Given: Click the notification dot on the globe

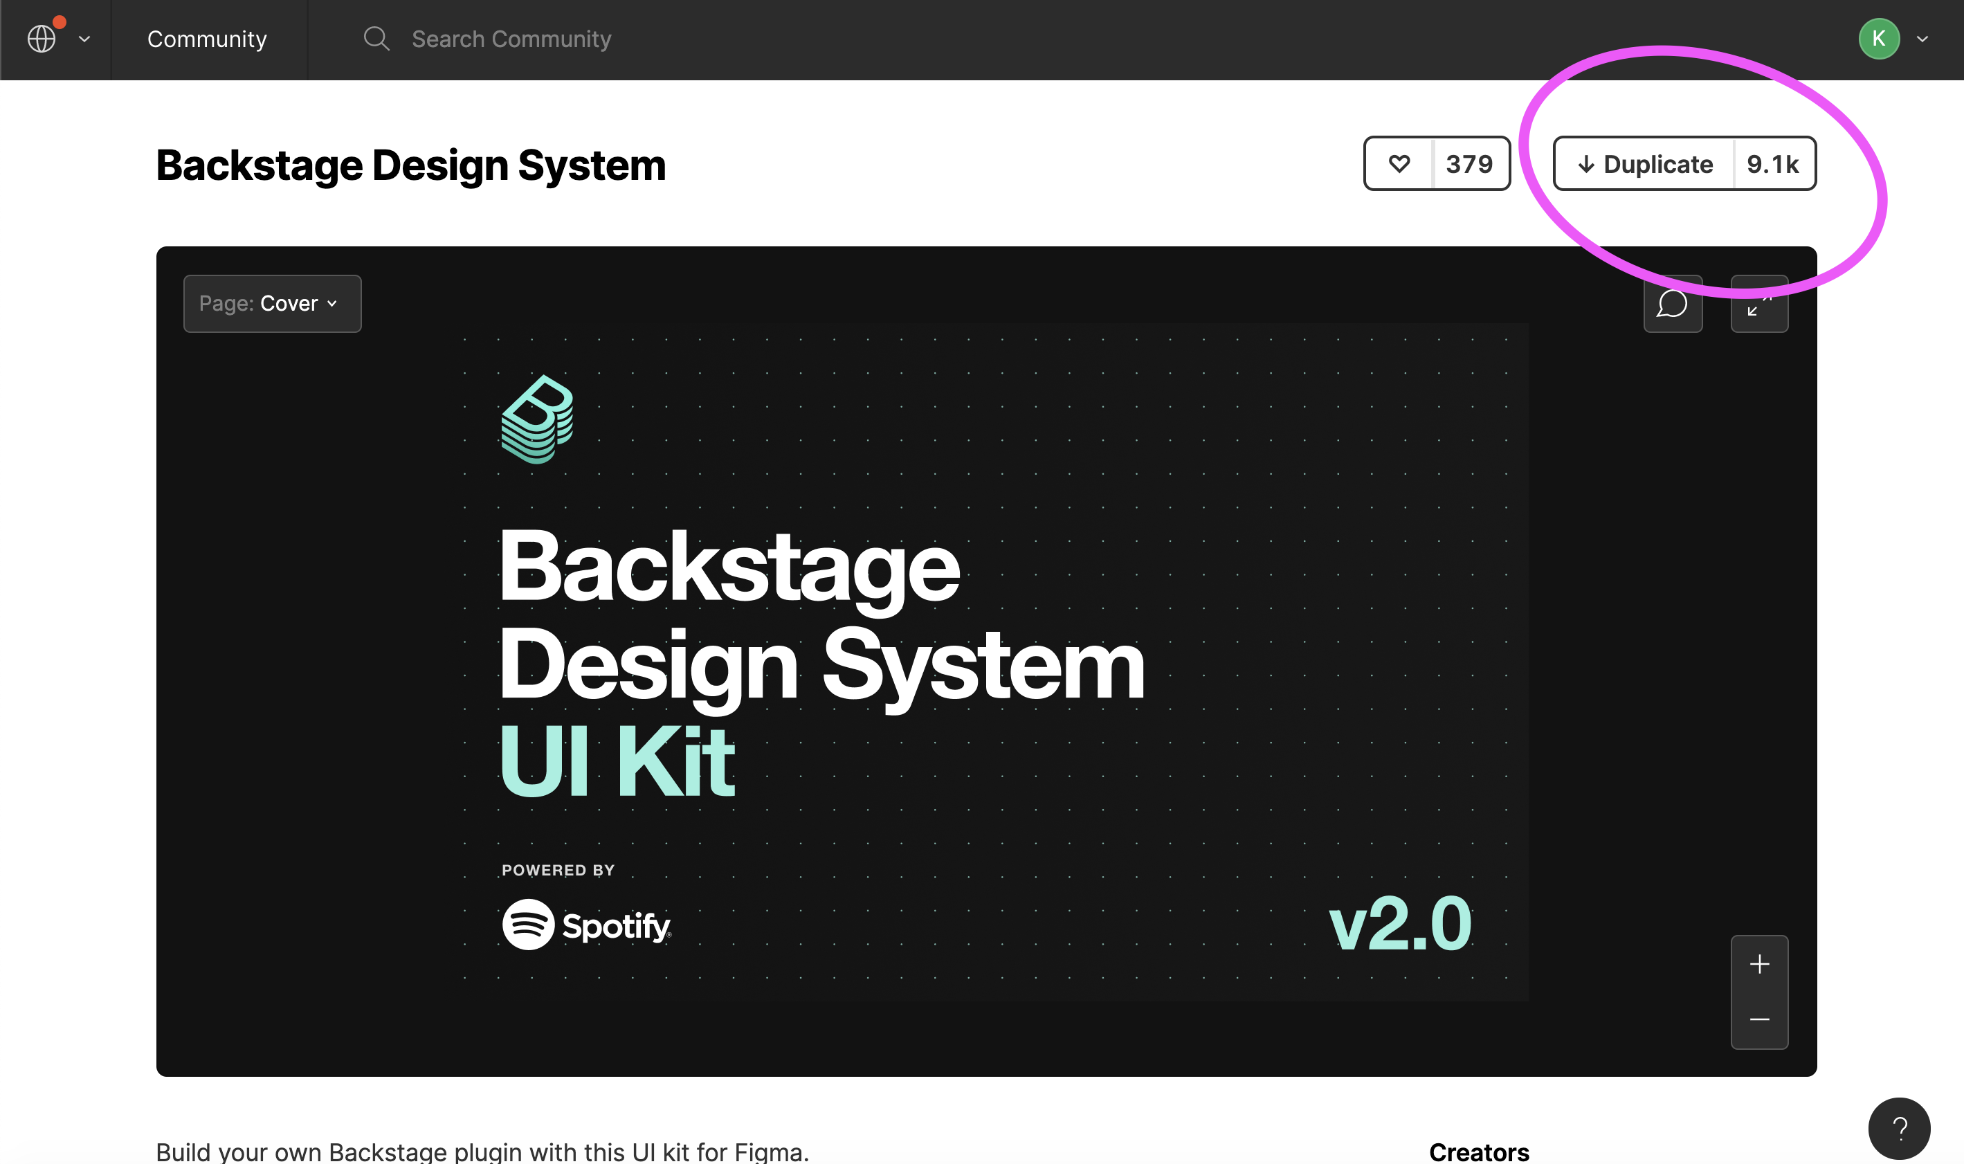Looking at the screenshot, I should pos(60,22).
